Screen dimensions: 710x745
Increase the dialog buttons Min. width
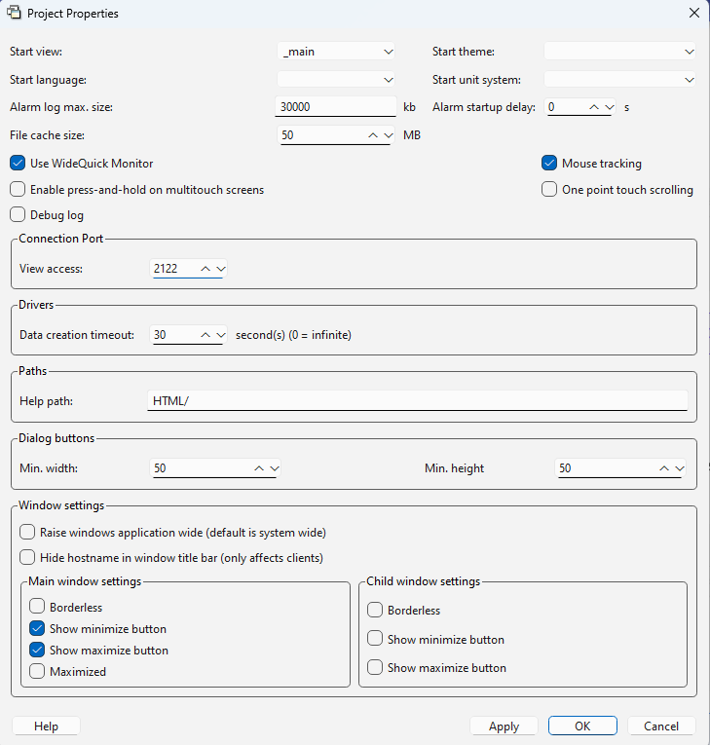tap(259, 468)
